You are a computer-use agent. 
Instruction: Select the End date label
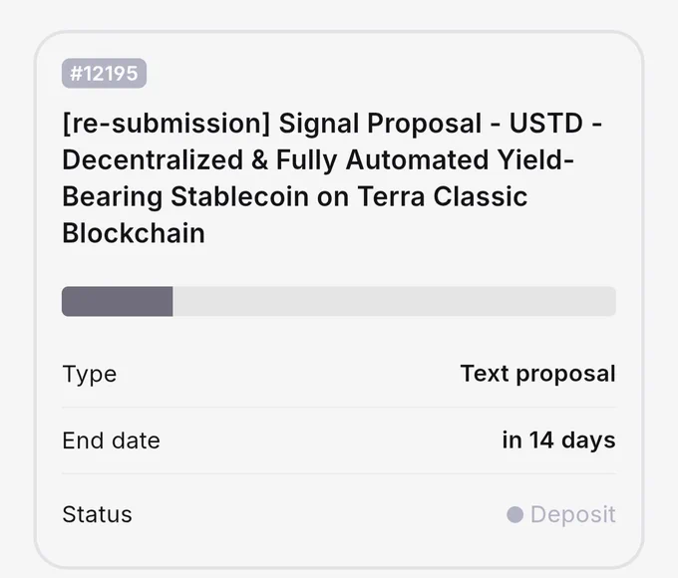click(x=111, y=440)
